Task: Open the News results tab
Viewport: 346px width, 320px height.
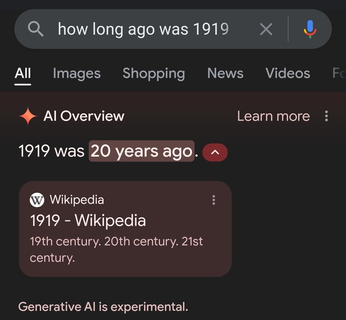Action: click(x=225, y=73)
